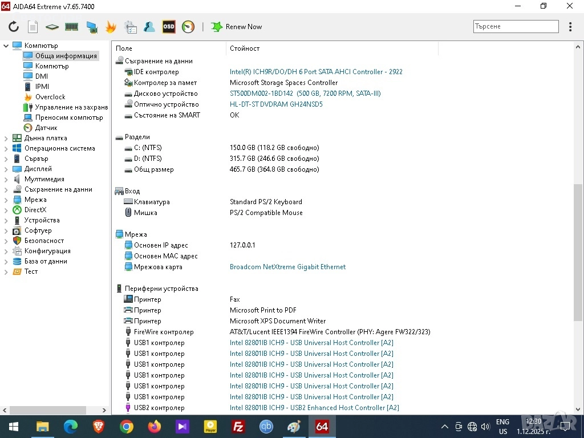Open FileZilla from the taskbar
The image size is (584, 438).
click(238, 427)
